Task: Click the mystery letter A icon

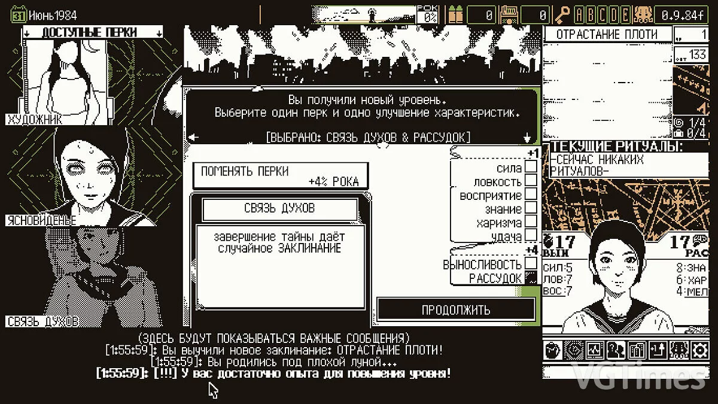Action: [x=580, y=14]
